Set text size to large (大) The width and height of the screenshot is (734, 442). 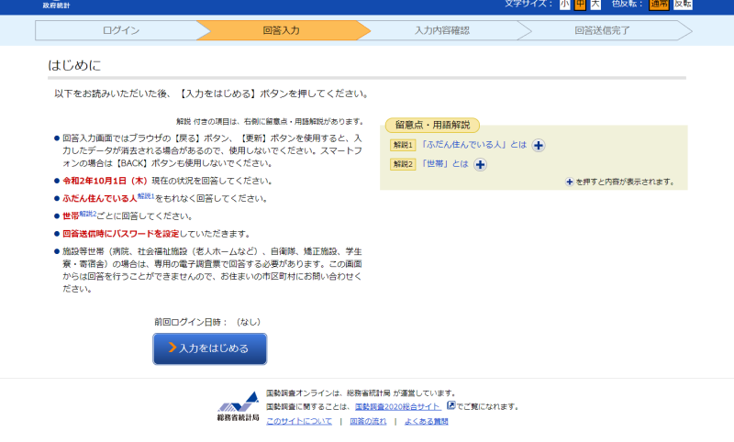point(595,5)
